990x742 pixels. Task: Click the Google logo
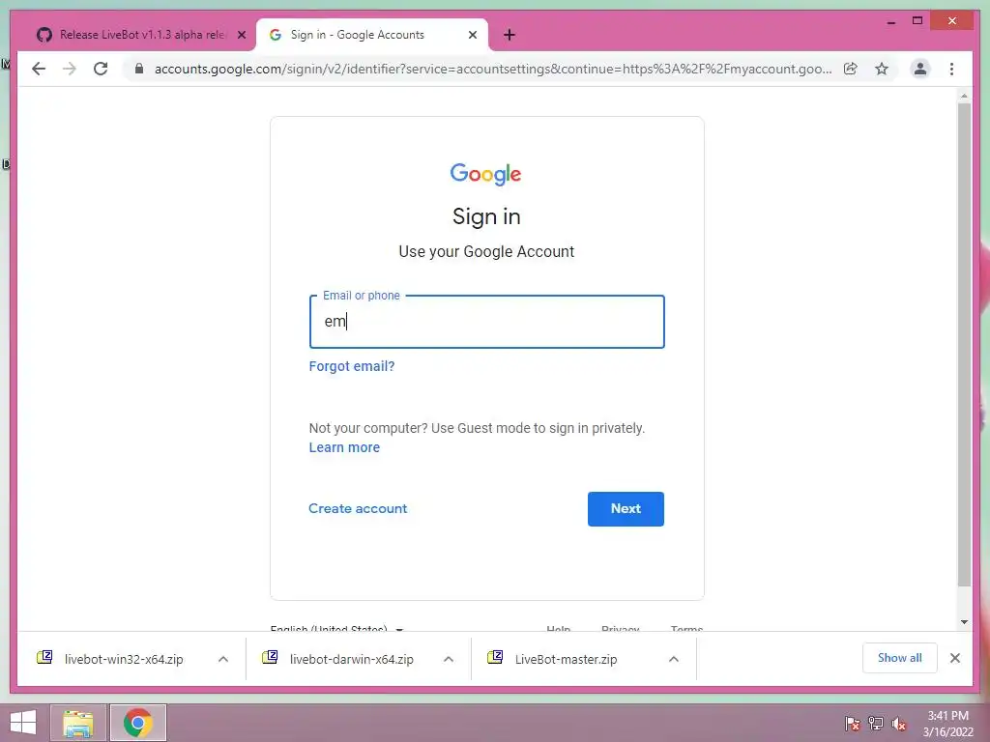(x=485, y=174)
